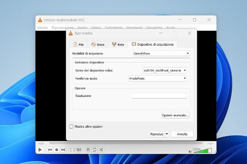Enable the Mostra altre opzioni checkbox

[71, 126]
